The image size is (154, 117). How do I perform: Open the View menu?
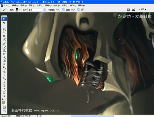coord(65,6)
